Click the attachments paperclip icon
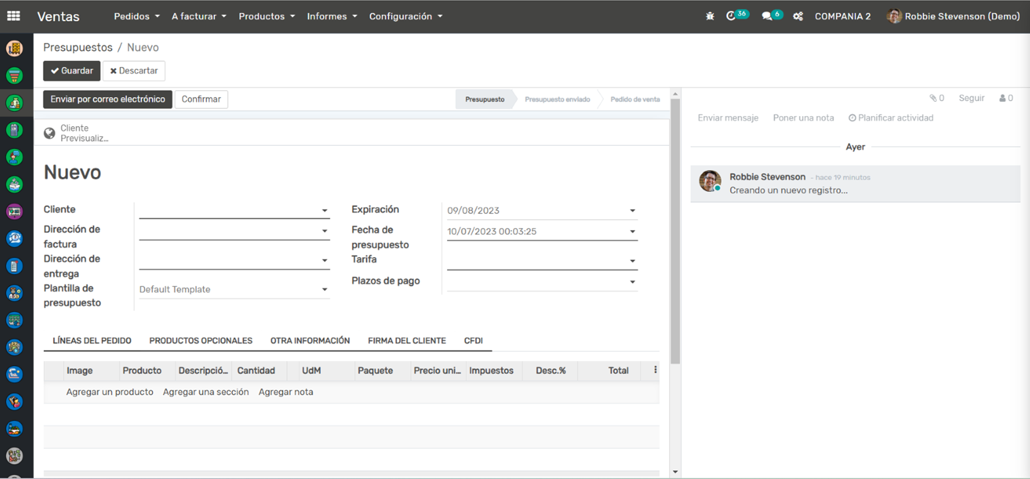 [x=933, y=98]
